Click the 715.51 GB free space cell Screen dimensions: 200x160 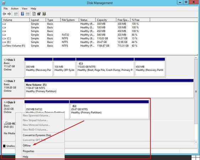coord(123,46)
